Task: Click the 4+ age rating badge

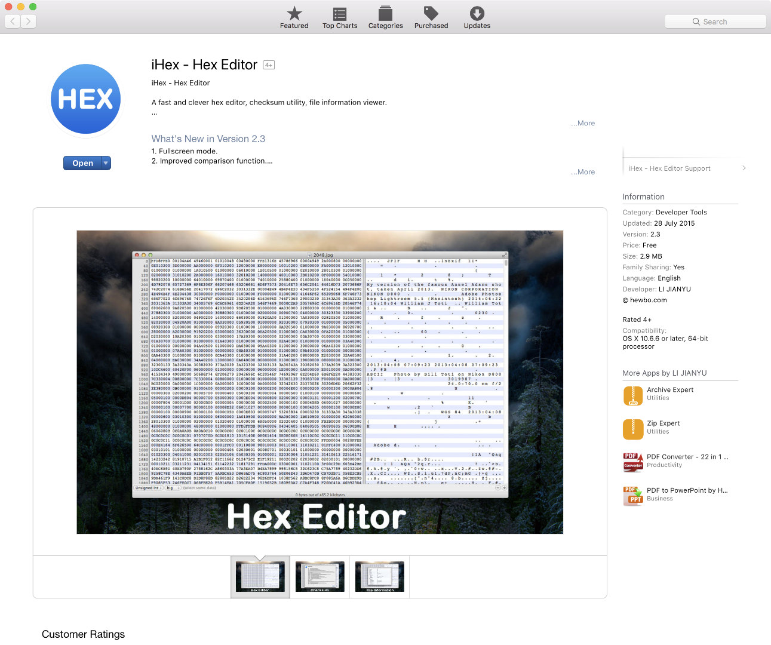Action: pos(269,65)
